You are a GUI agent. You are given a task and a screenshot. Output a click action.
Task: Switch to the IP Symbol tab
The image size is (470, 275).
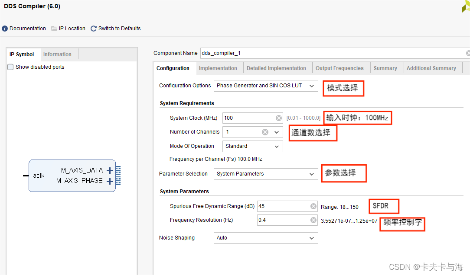tap(22, 54)
